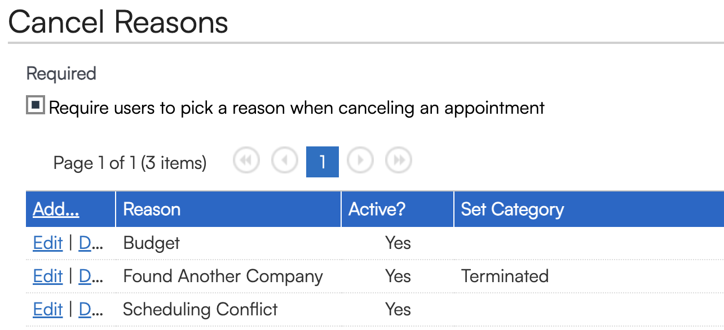Select the Budget reason row text

(x=151, y=243)
